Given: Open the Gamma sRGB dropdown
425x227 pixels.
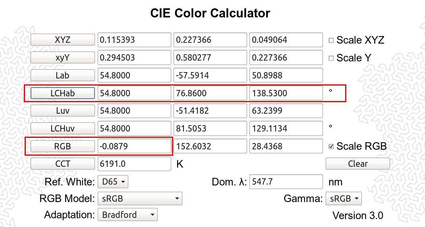Looking at the screenshot, I should pyautogui.click(x=344, y=198).
